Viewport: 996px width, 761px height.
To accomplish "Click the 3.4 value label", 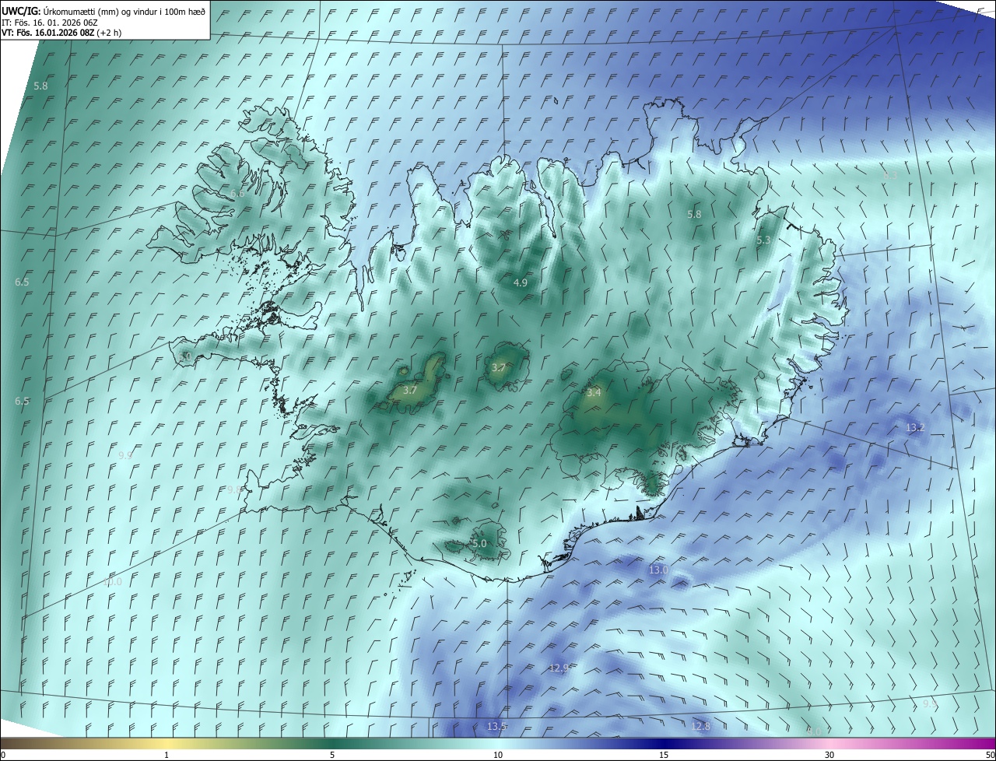I will point(594,393).
